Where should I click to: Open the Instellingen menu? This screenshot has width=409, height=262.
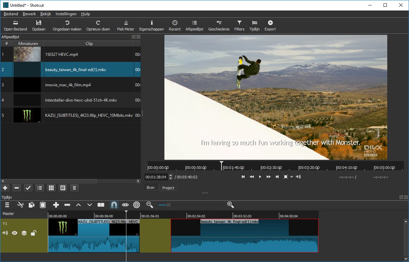point(66,14)
